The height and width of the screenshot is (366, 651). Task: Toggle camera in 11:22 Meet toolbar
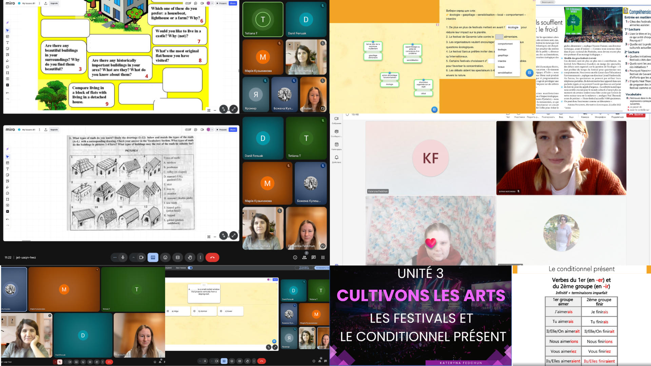[141, 258]
